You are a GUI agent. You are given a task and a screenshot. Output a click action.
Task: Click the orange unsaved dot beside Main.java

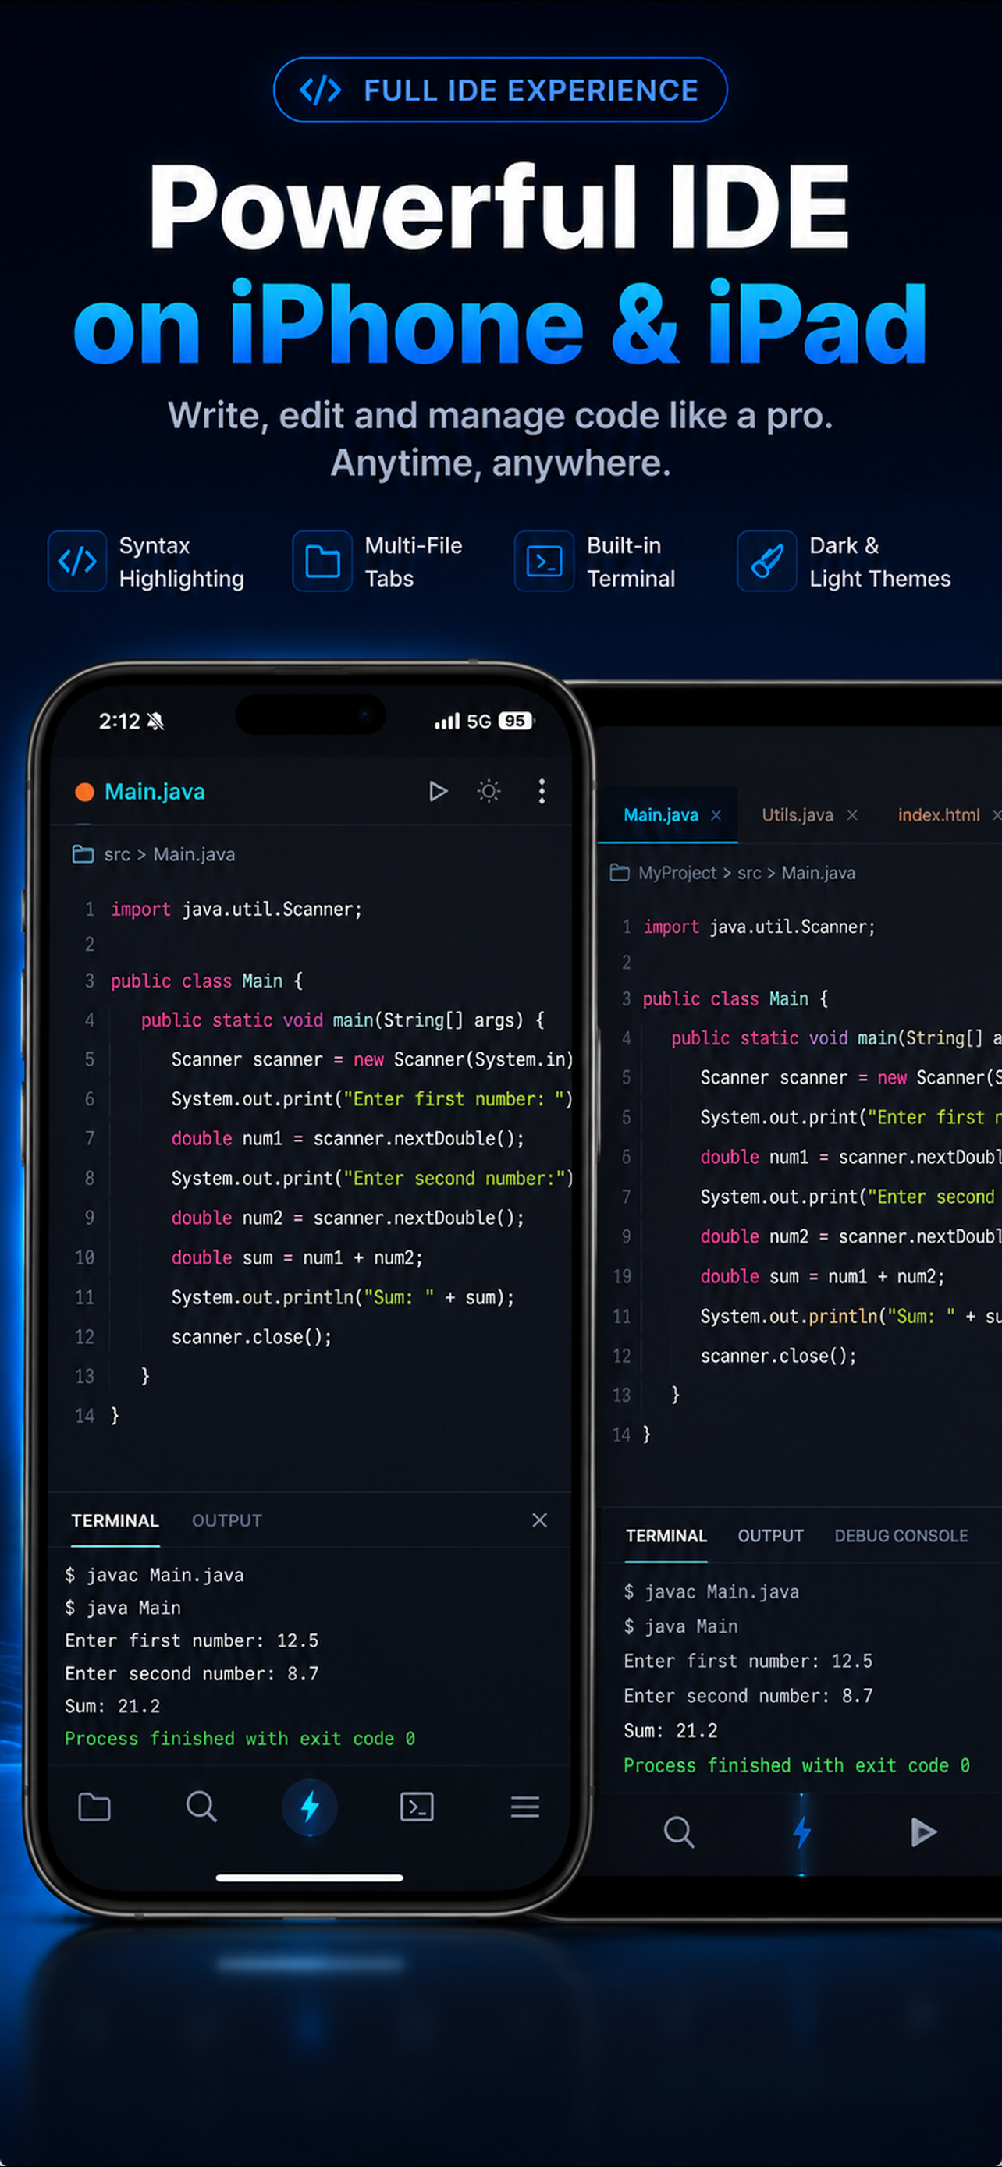(x=84, y=792)
